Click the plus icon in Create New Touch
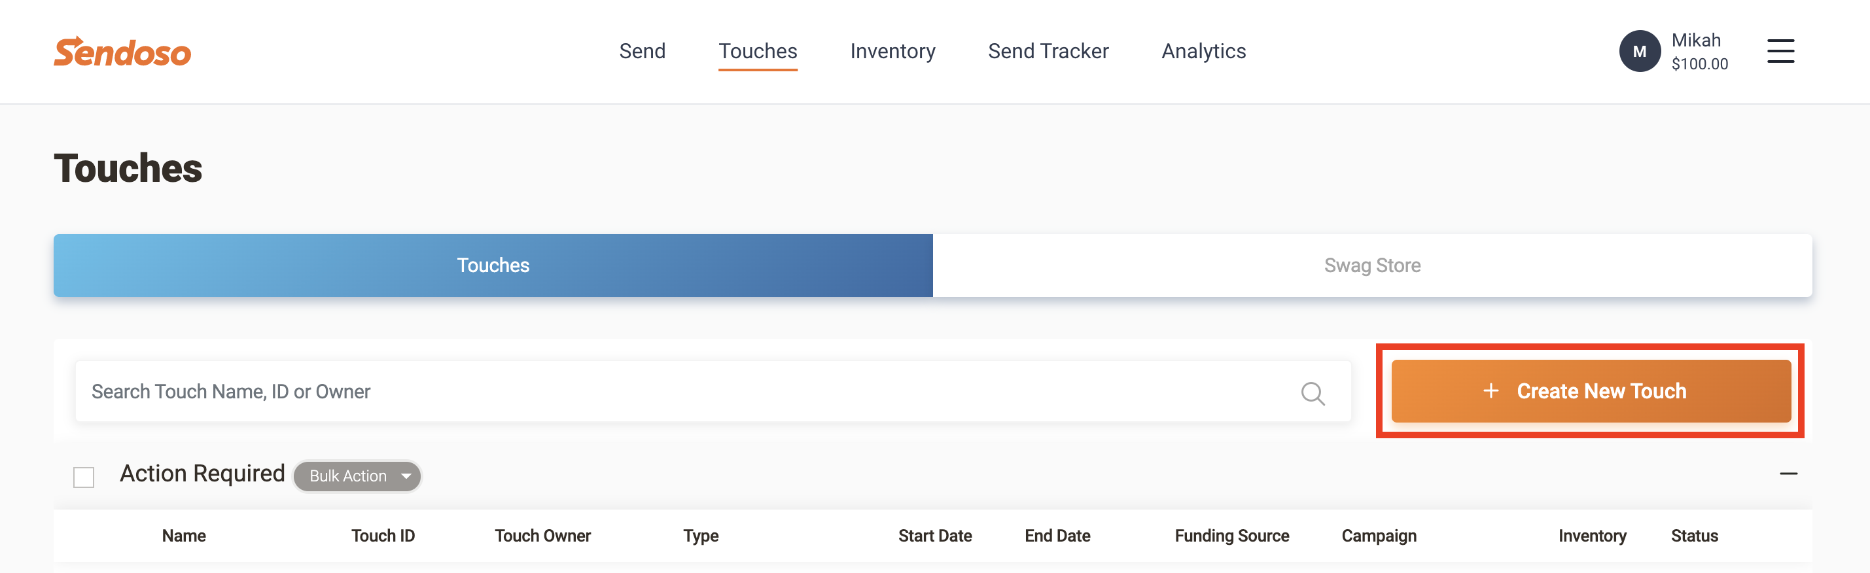The height and width of the screenshot is (573, 1870). tap(1491, 391)
